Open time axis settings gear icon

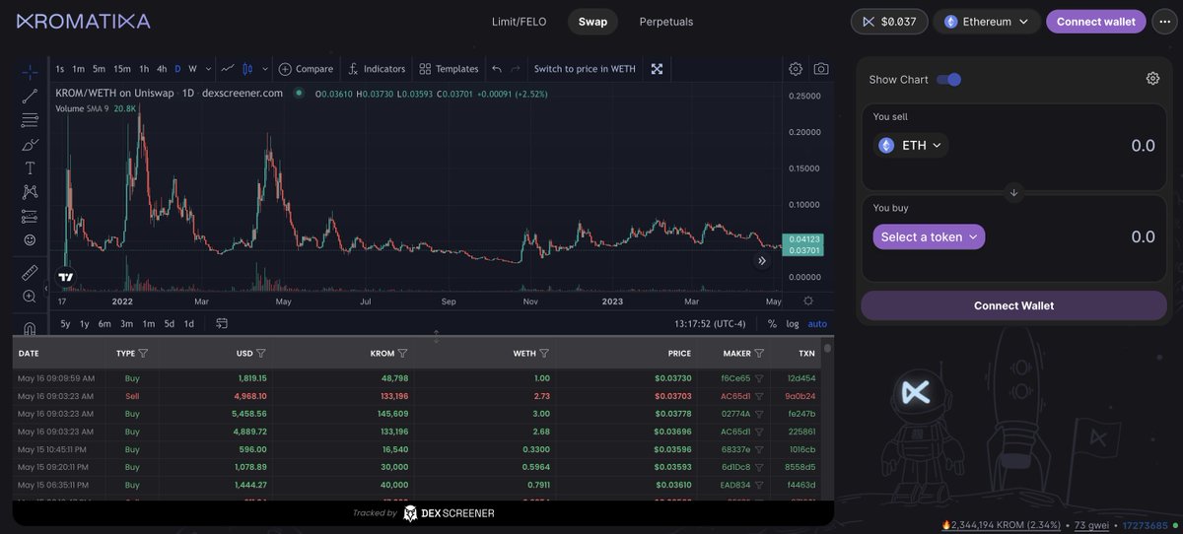tap(808, 300)
